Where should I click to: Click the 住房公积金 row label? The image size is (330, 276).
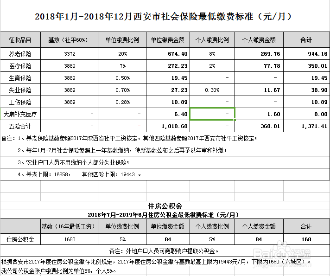20,239
